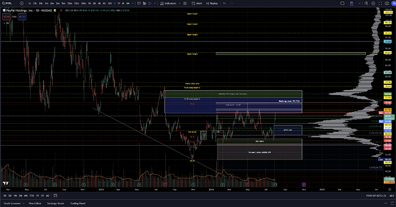
Task: Select the highlighted D daily interval
Action: click(x=115, y=3)
